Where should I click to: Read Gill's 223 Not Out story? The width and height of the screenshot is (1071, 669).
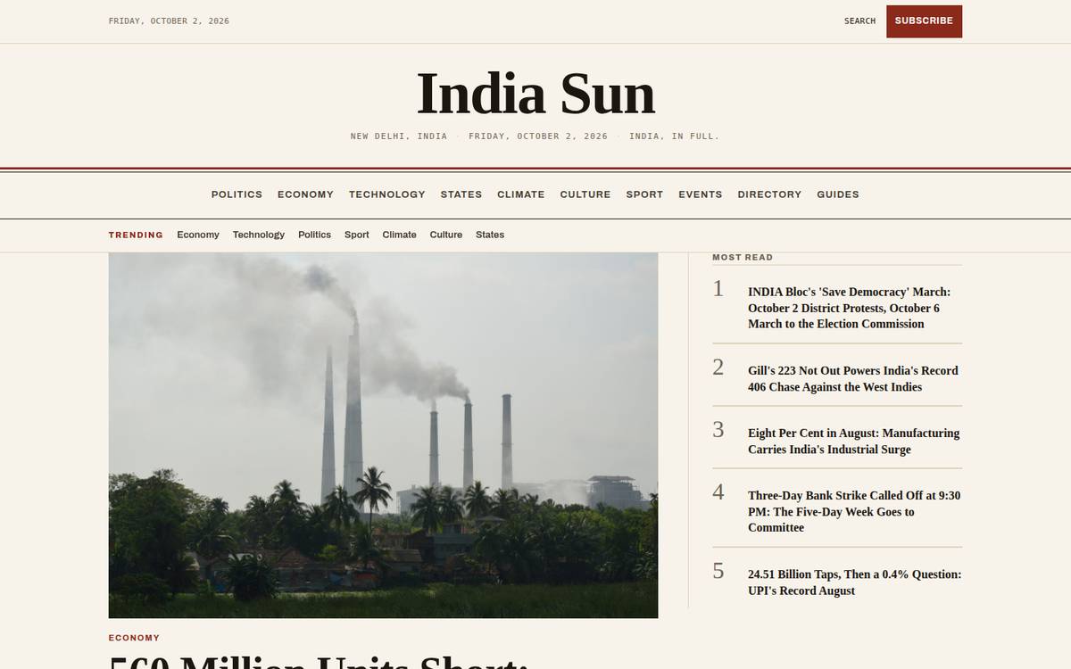click(x=853, y=378)
